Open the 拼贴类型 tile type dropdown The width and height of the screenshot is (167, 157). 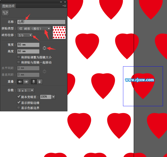tap(49, 29)
